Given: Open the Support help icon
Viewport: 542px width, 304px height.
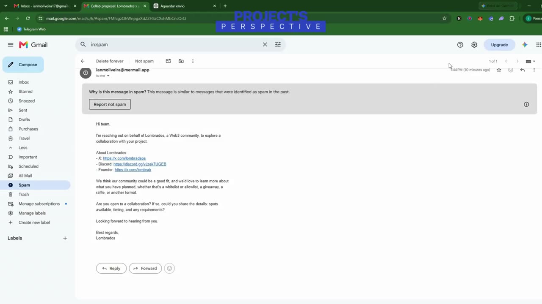Looking at the screenshot, I should point(460,45).
